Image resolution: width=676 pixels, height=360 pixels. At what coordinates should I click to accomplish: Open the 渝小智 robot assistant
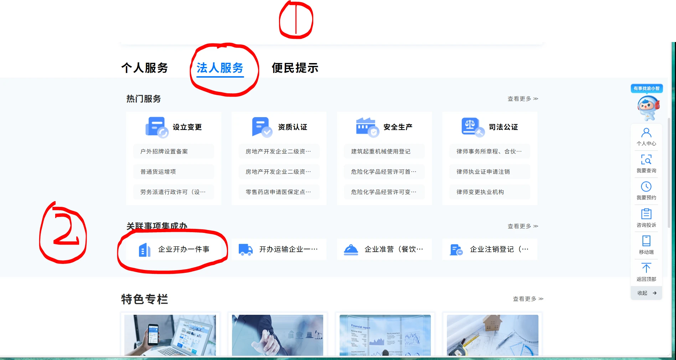coord(647,107)
